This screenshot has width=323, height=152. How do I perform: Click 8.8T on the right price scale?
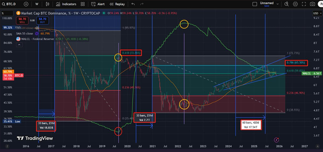(316, 26)
